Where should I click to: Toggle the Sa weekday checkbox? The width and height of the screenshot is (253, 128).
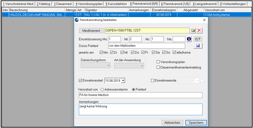153,53
